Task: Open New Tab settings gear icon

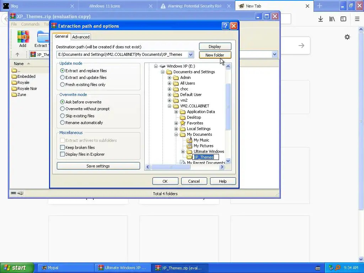Action: pyautogui.click(x=347, y=37)
